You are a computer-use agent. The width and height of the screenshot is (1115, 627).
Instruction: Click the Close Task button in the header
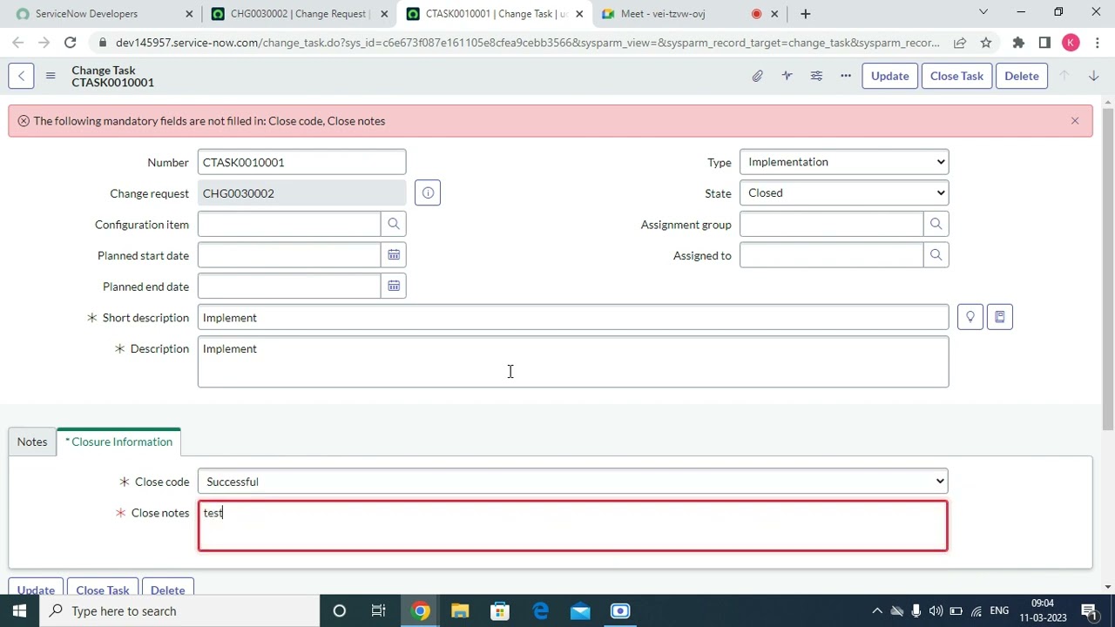tap(956, 76)
